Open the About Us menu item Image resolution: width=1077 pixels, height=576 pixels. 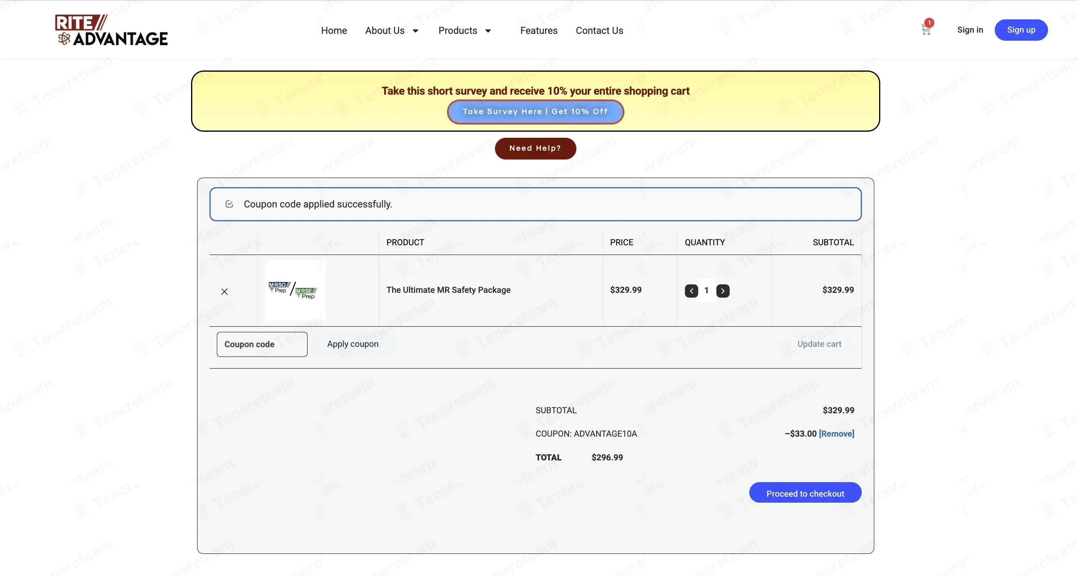tap(385, 31)
